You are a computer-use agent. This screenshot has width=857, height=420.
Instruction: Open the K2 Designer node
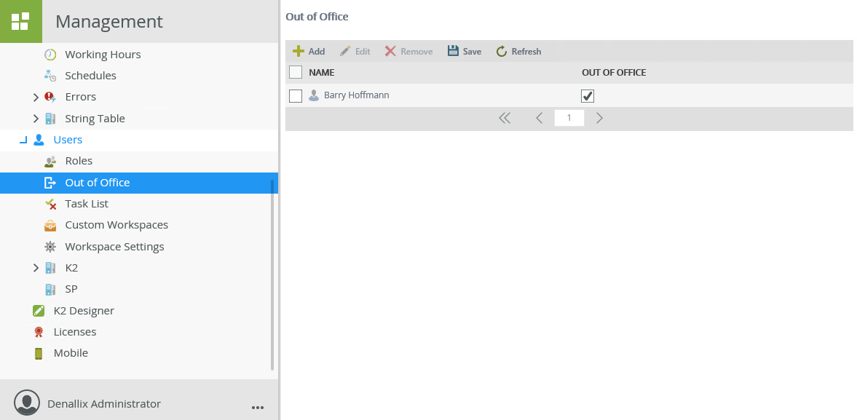(84, 311)
